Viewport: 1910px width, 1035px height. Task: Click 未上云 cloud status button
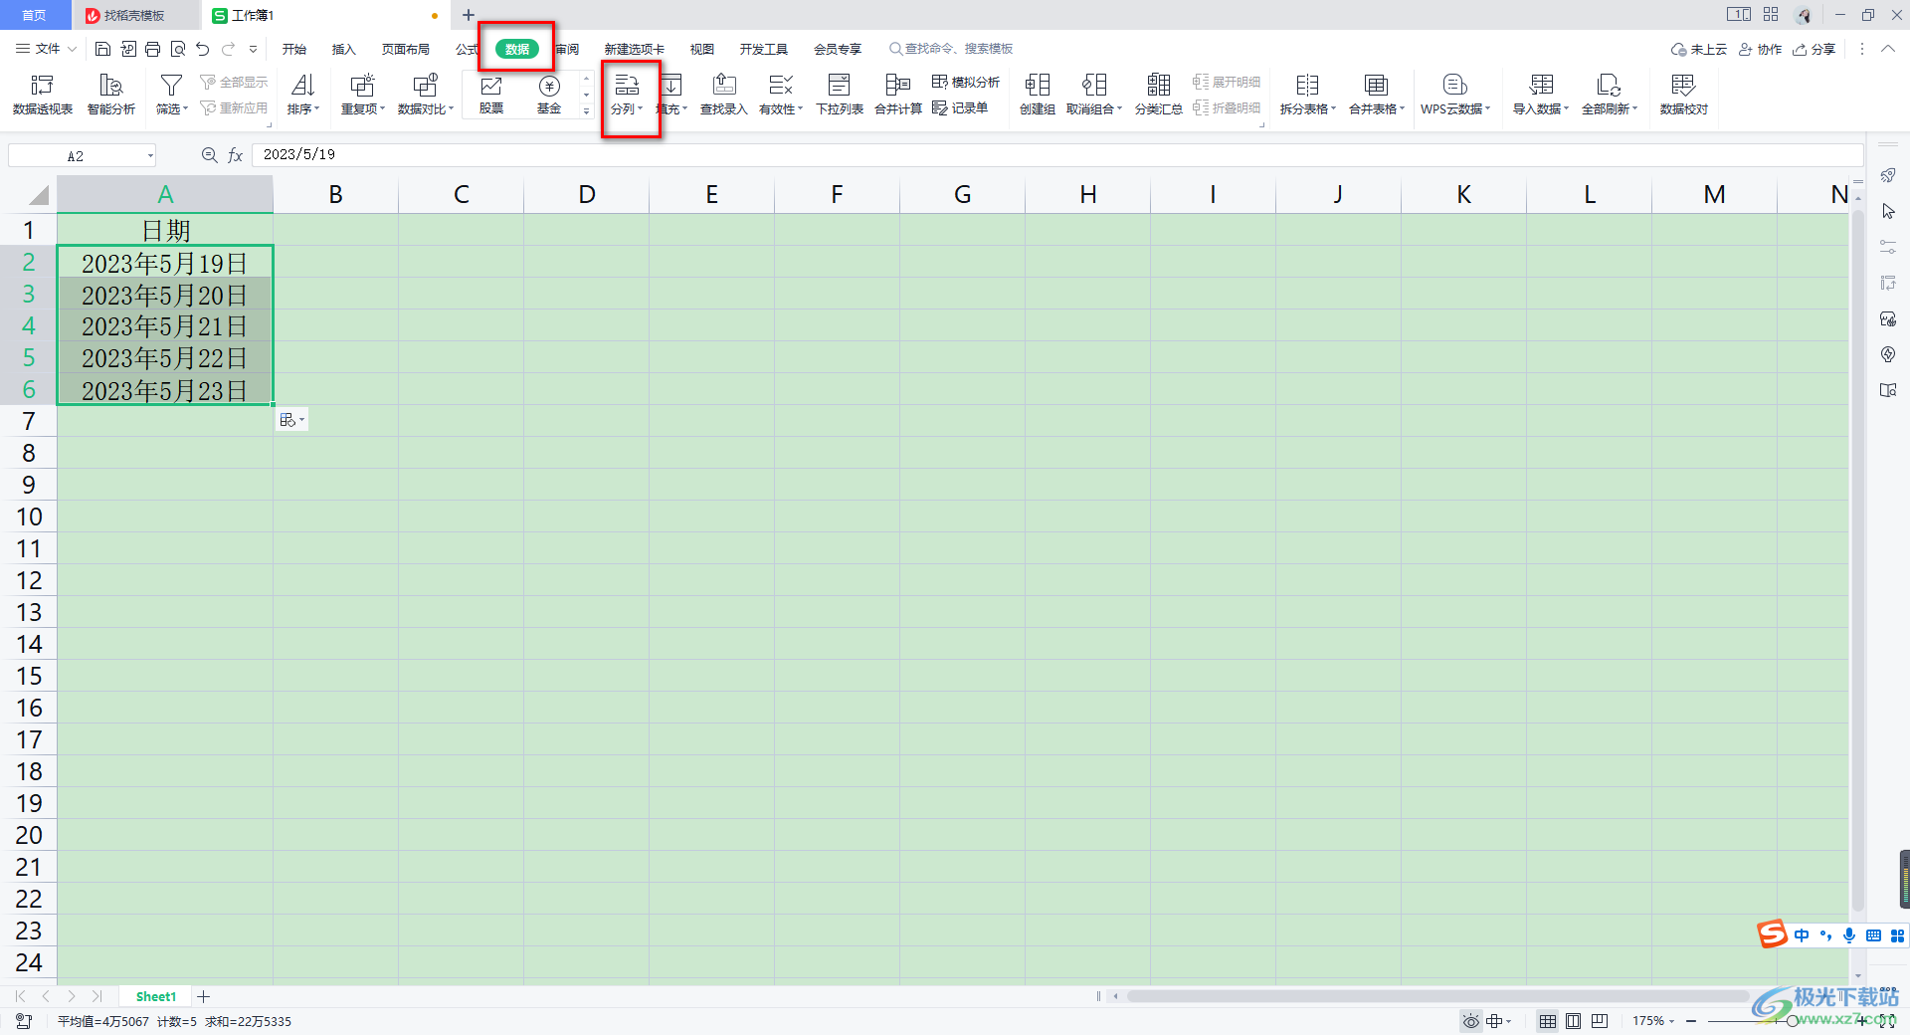[x=1699, y=49]
